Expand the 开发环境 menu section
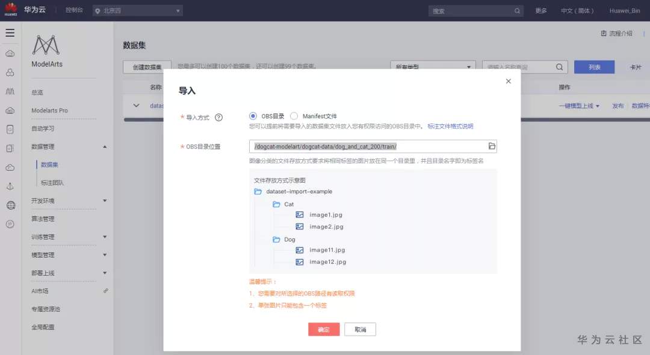 [105, 201]
